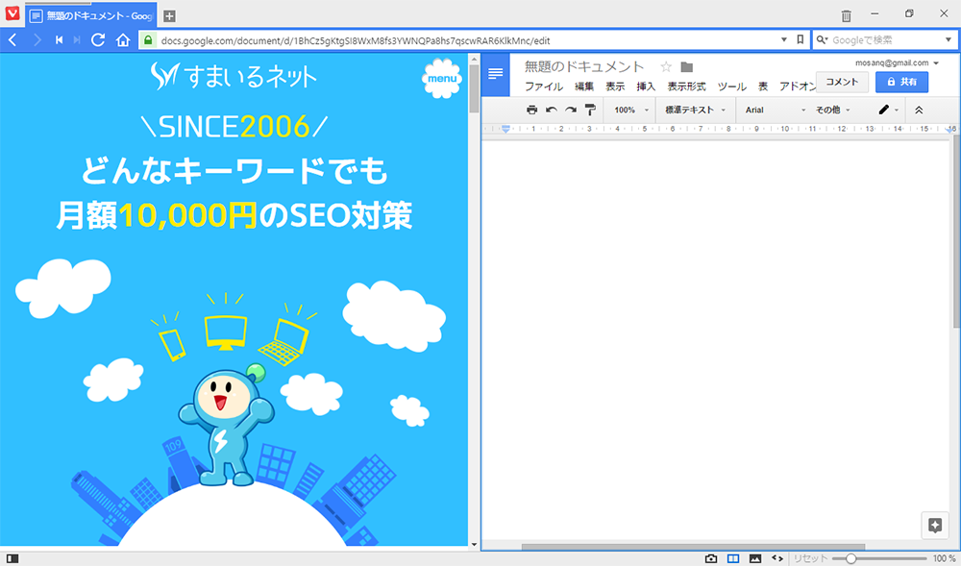961x566 pixels.
Task: Toggle image loading in status bar
Action: tap(755, 558)
